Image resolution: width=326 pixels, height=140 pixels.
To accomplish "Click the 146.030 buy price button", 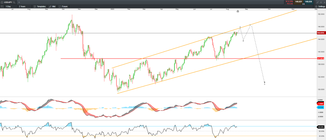I will 308,2.
